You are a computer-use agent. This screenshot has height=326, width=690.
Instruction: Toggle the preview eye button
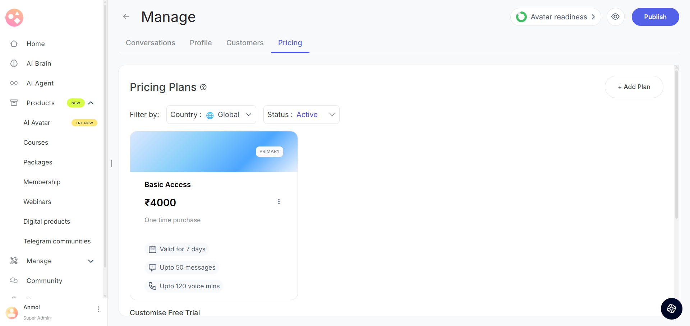pyautogui.click(x=616, y=17)
